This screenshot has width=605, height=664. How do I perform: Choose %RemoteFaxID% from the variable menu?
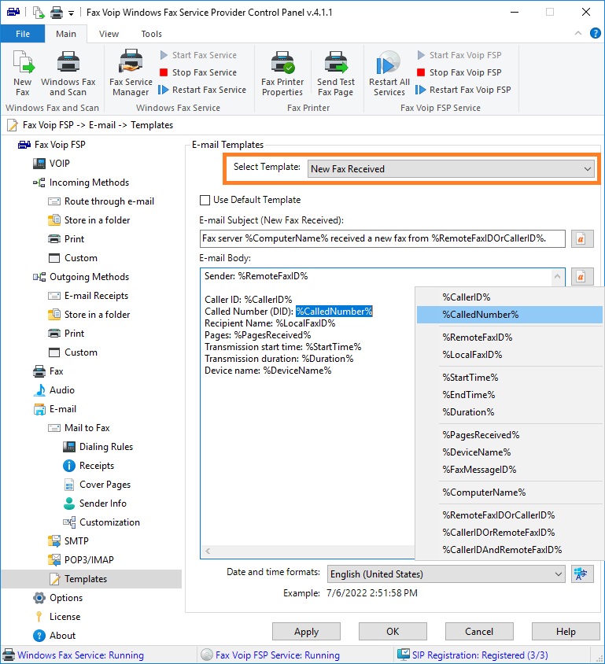(x=509, y=338)
